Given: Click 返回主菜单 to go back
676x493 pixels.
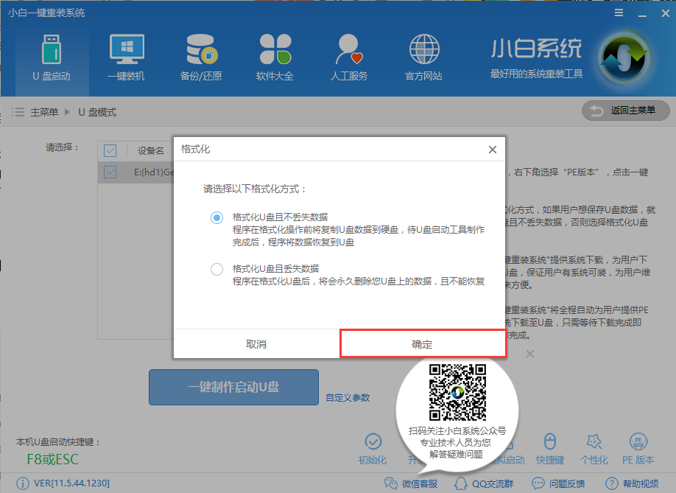Looking at the screenshot, I should click(625, 111).
